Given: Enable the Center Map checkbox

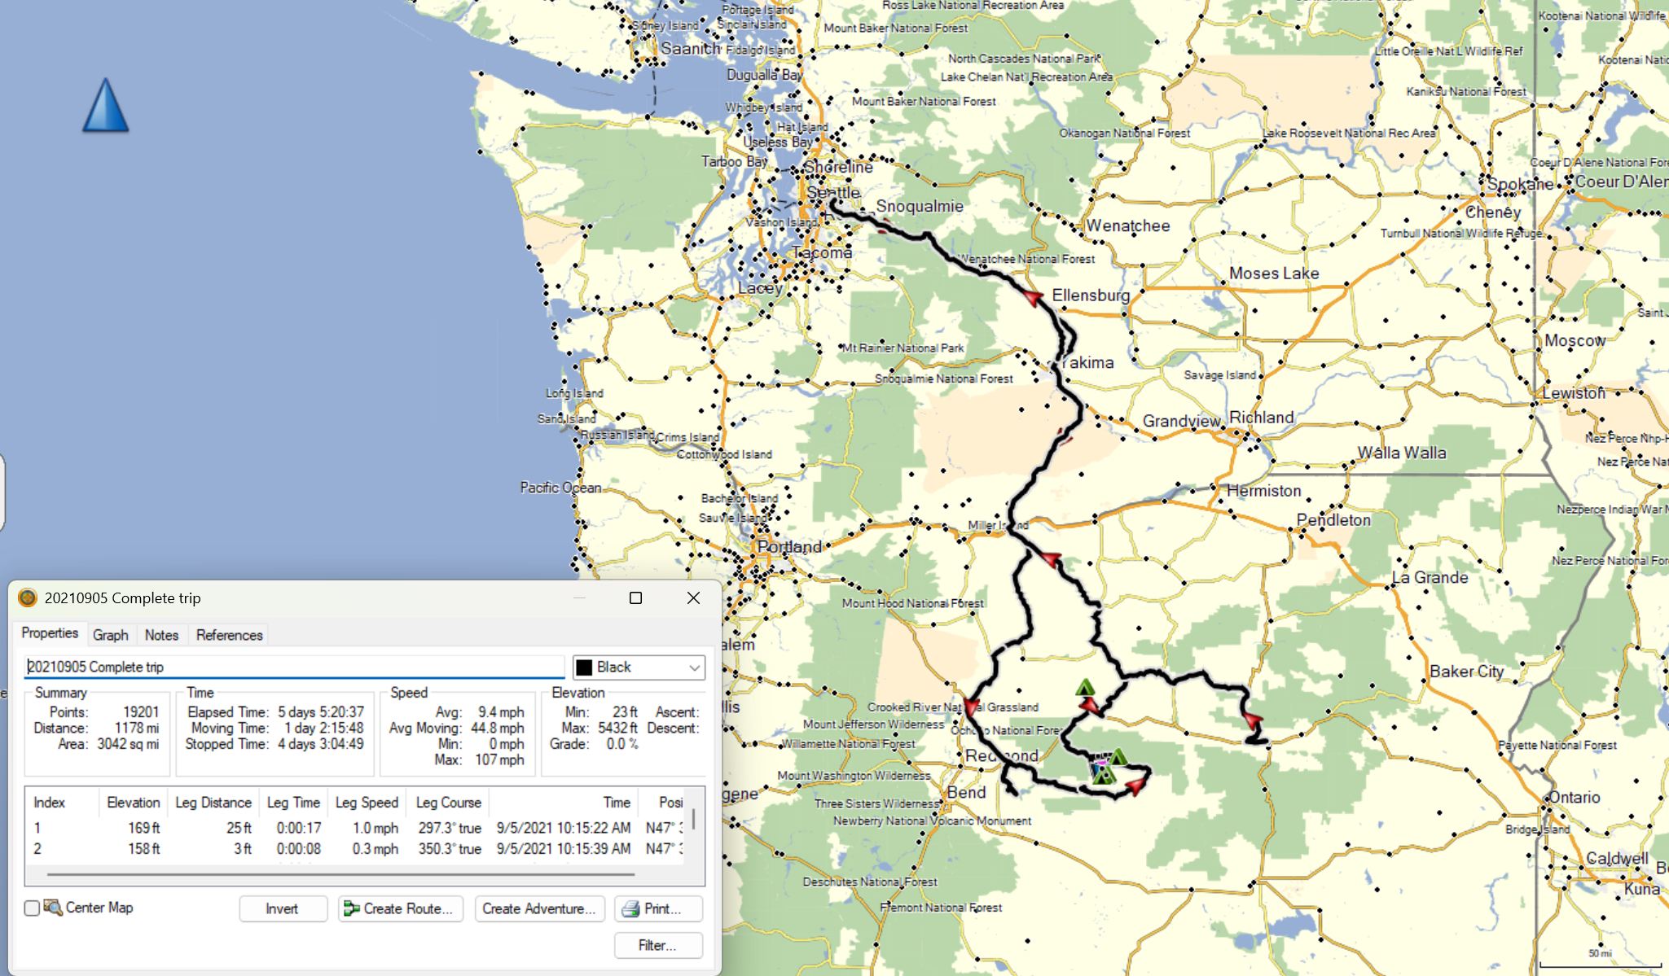Looking at the screenshot, I should pyautogui.click(x=32, y=908).
